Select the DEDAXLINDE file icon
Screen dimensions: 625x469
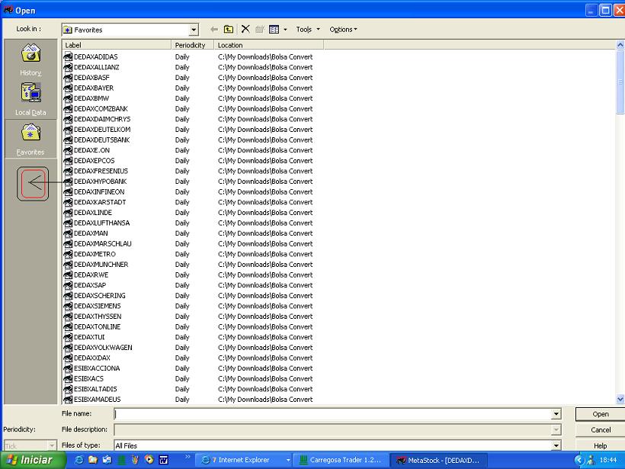point(68,212)
